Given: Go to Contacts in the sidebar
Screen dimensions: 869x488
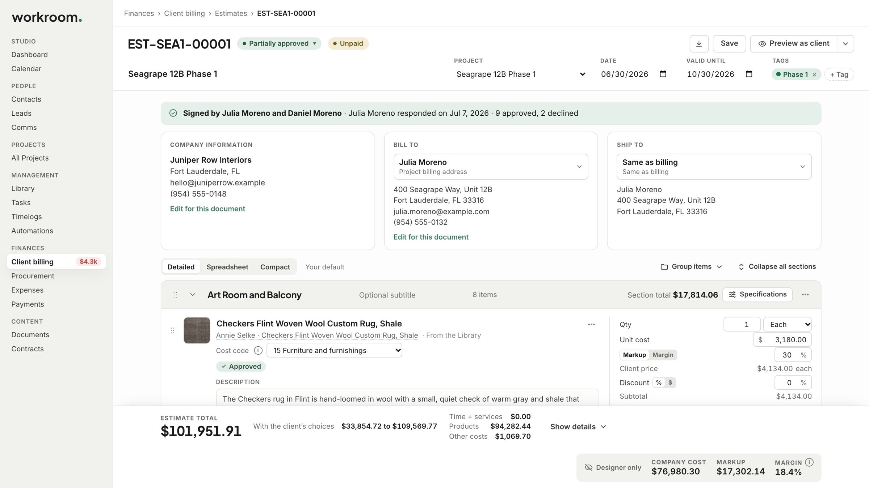Looking at the screenshot, I should pos(26,99).
